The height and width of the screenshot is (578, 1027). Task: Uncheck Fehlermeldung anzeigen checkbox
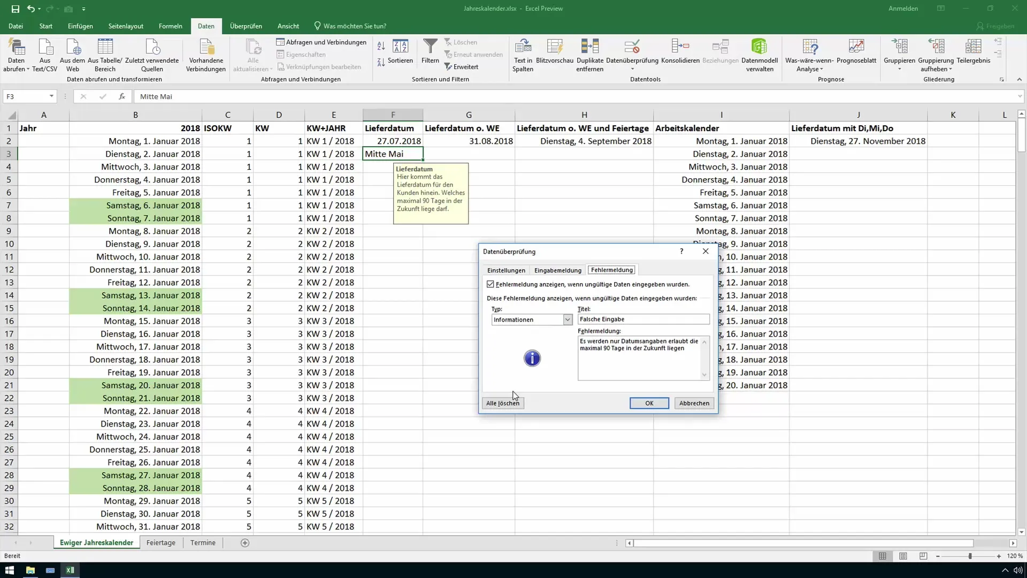pos(490,284)
